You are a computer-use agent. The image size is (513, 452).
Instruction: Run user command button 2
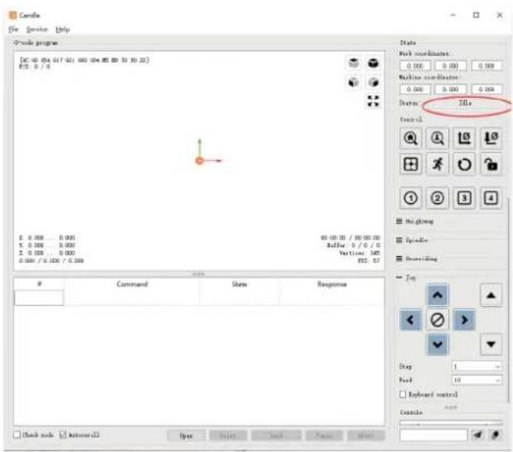[437, 197]
